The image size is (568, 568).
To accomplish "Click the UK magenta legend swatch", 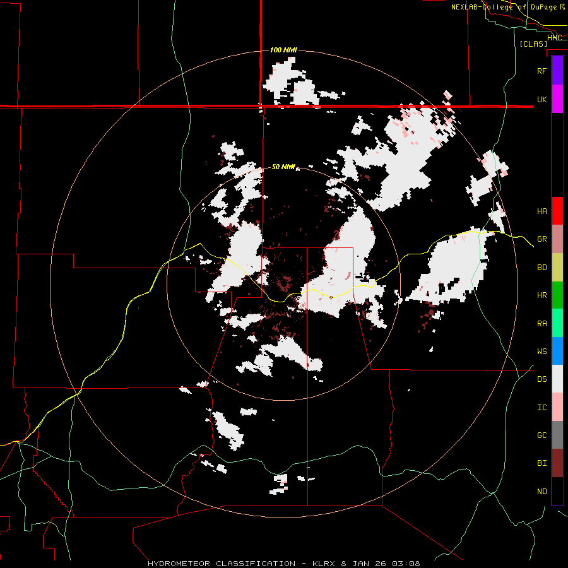I will 557,99.
